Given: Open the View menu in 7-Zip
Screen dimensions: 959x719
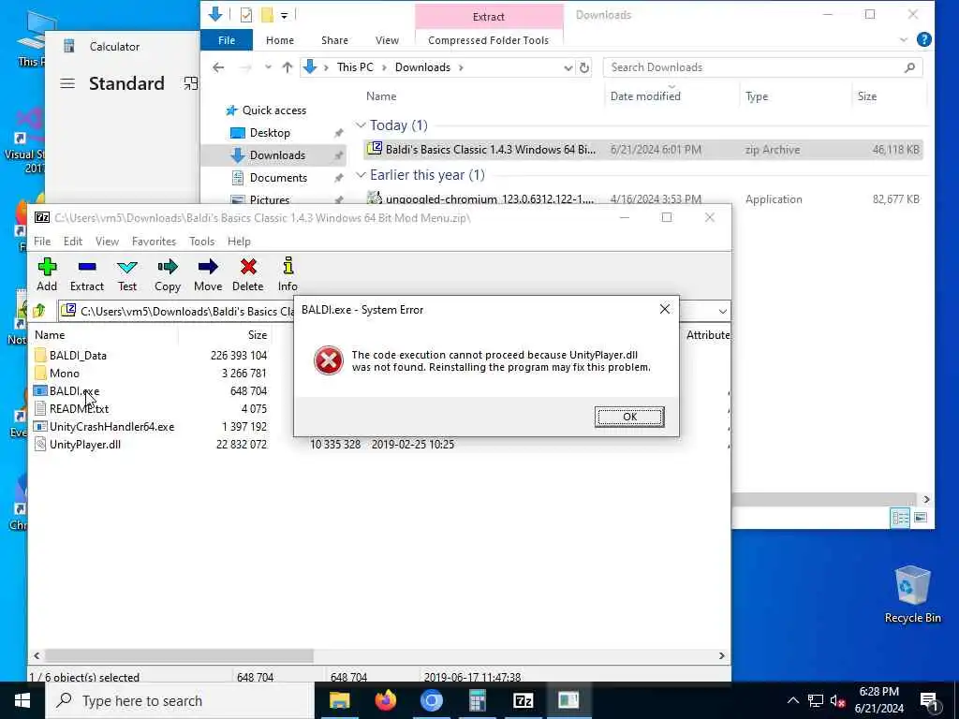Looking at the screenshot, I should click(x=107, y=242).
